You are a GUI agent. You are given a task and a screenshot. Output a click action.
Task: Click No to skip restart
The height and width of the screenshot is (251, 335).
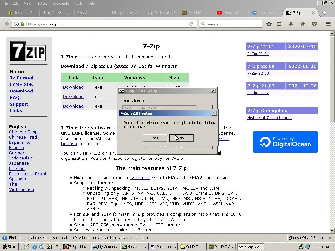(x=182, y=138)
